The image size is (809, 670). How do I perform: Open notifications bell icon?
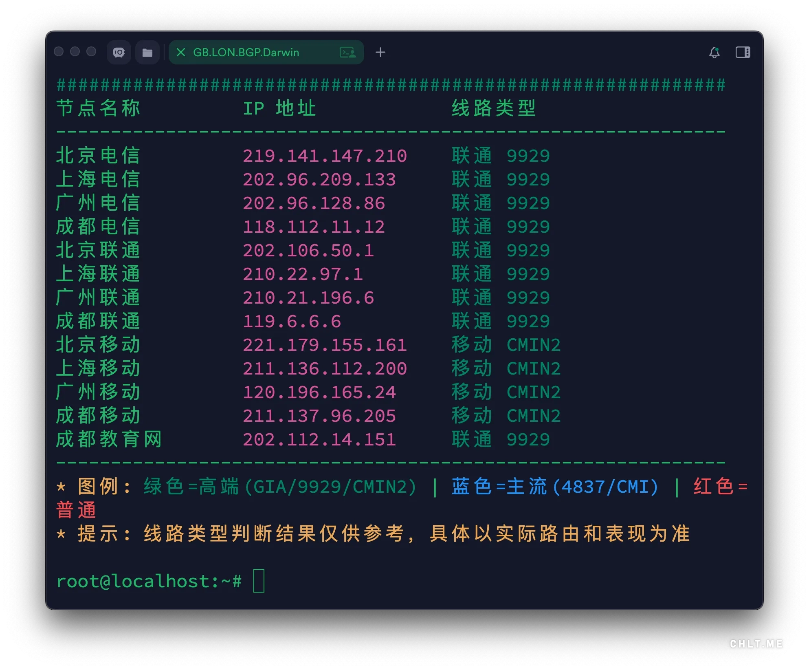(x=714, y=52)
